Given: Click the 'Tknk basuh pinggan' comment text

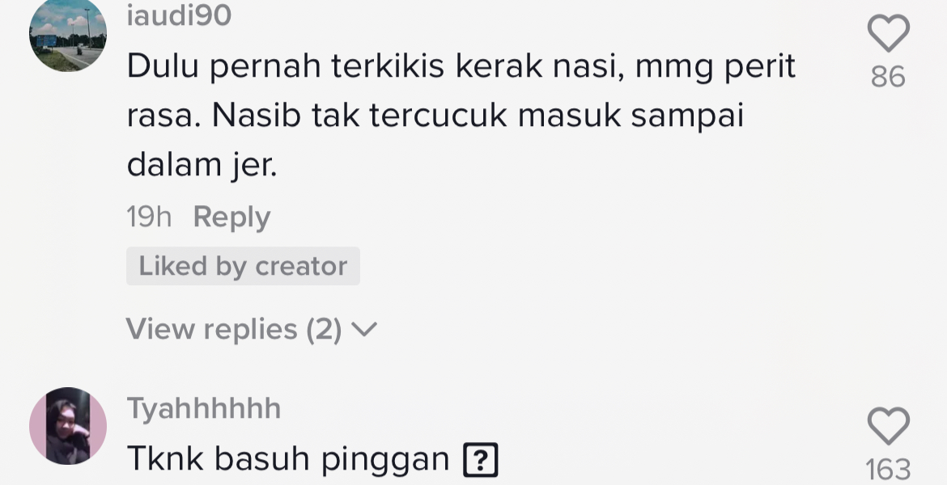Looking at the screenshot, I should point(288,460).
